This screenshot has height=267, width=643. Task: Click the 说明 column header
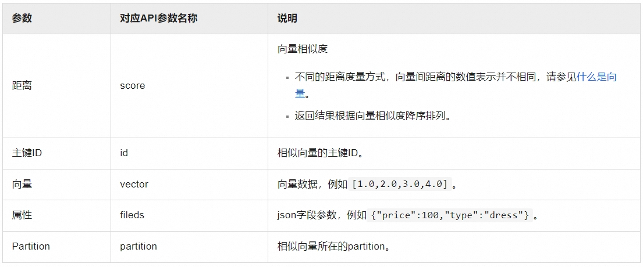[287, 18]
